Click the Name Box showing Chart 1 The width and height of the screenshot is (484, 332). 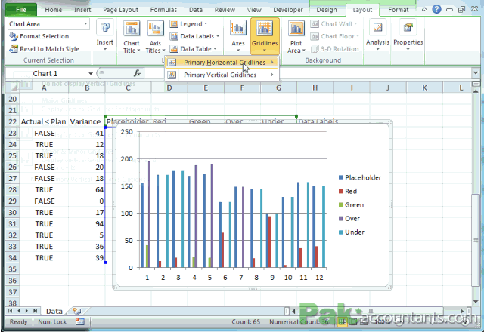click(x=45, y=74)
